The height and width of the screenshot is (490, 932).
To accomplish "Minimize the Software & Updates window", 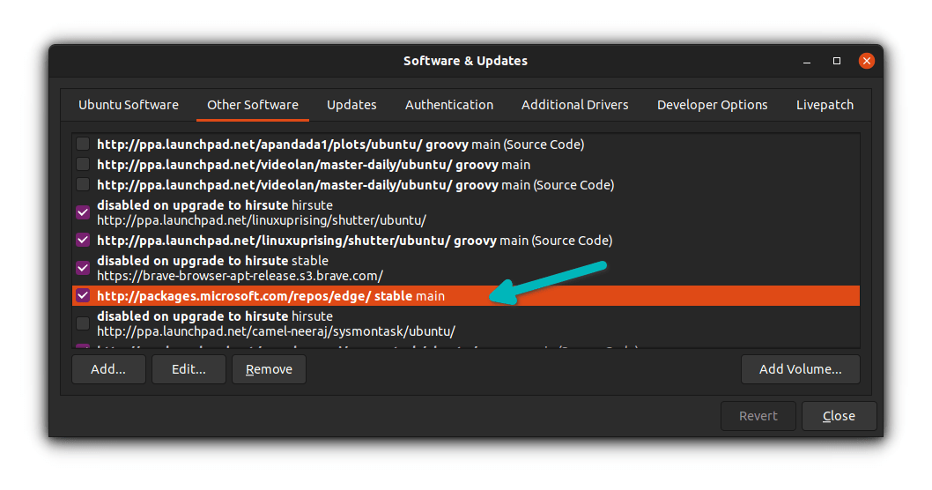I will 807,62.
